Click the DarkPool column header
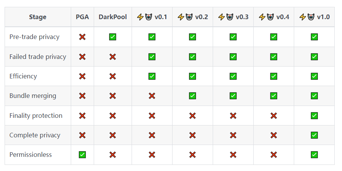This screenshot has height=171, width=342. click(112, 17)
